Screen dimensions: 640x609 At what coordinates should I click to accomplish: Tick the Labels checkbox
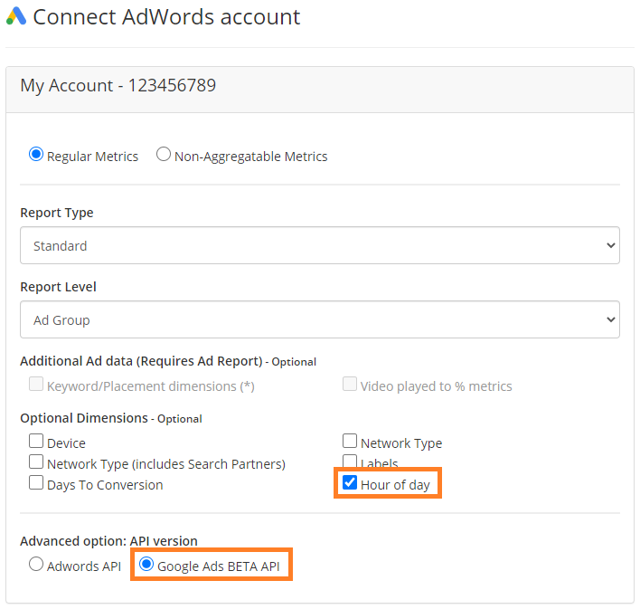coord(350,461)
